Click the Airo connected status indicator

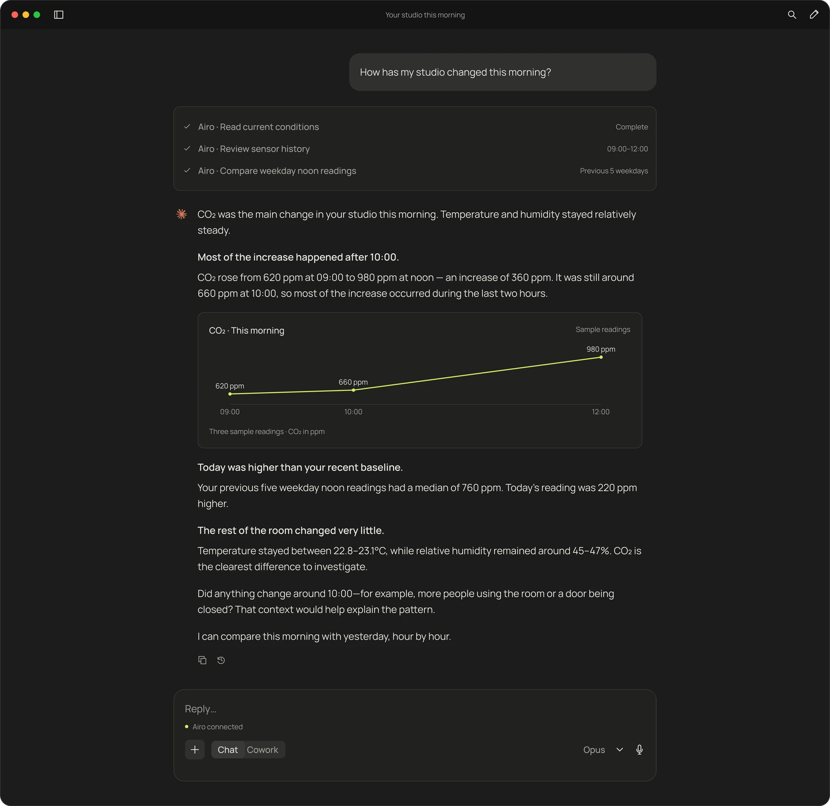click(x=214, y=727)
